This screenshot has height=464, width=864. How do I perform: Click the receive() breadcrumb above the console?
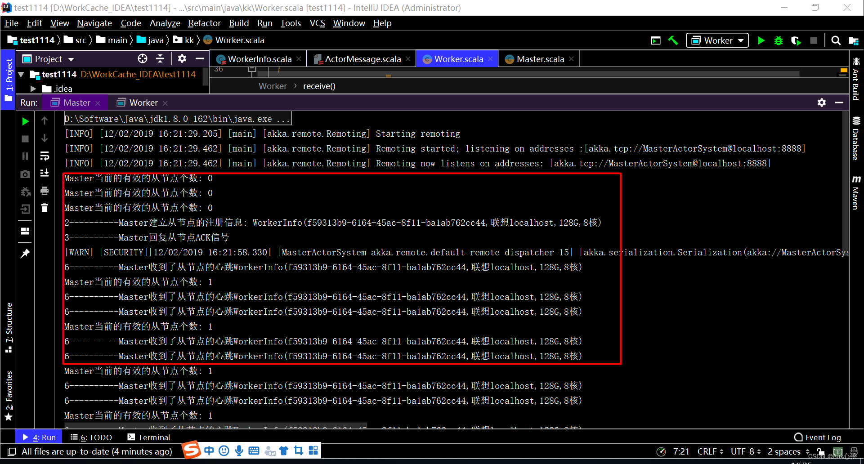319,86
